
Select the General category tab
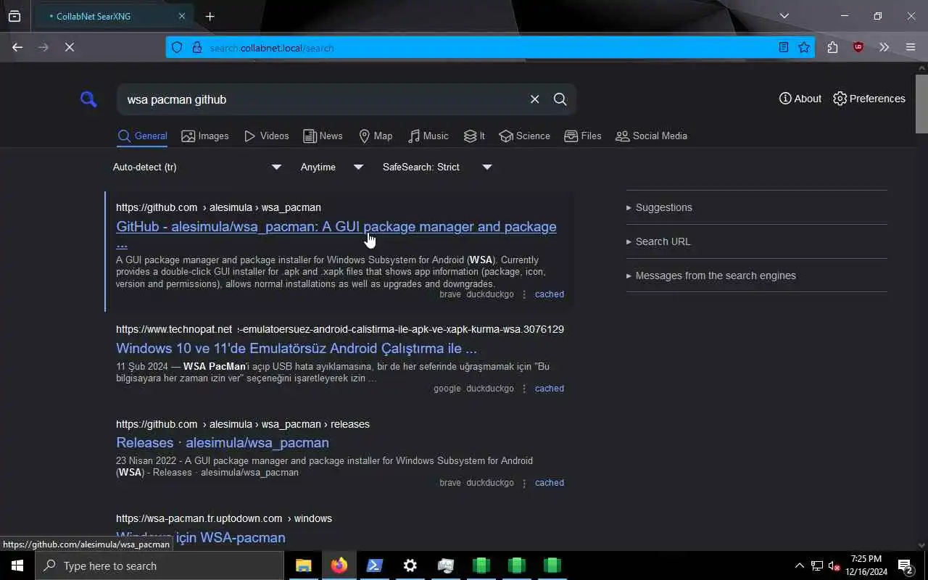142,136
